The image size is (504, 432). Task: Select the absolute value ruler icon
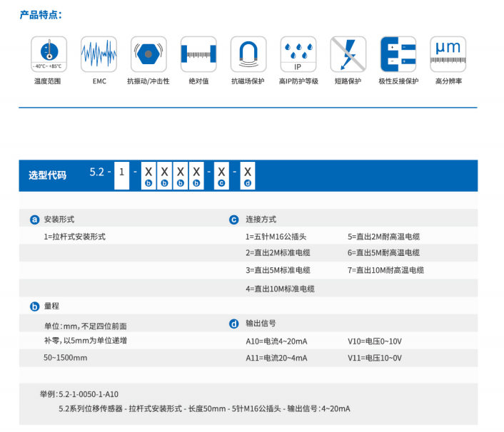tap(198, 54)
